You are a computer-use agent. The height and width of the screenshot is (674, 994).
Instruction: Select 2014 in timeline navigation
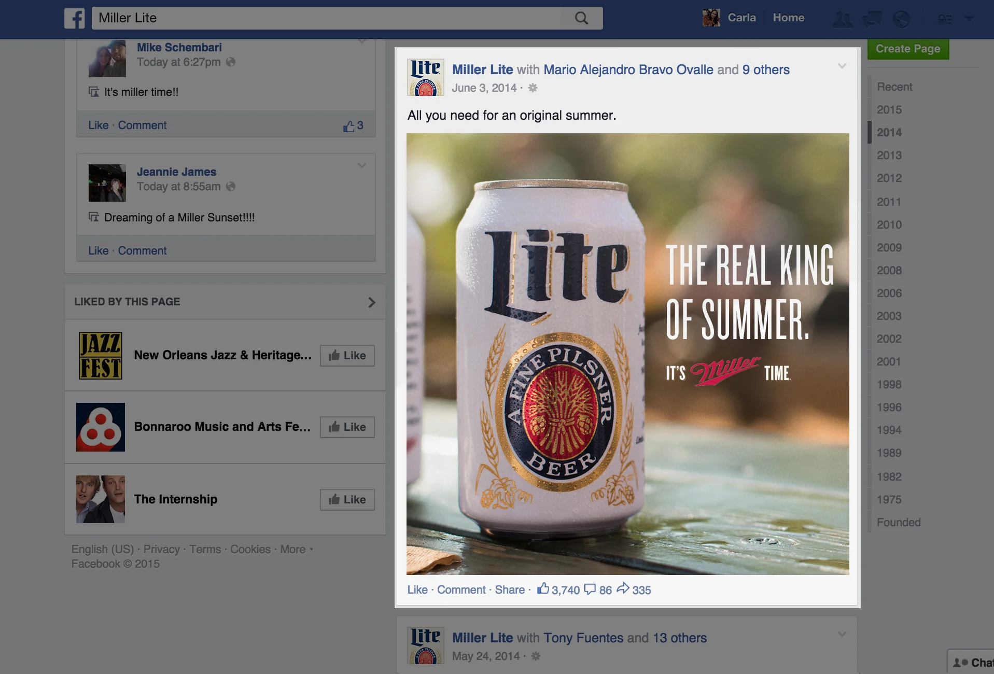pos(889,133)
